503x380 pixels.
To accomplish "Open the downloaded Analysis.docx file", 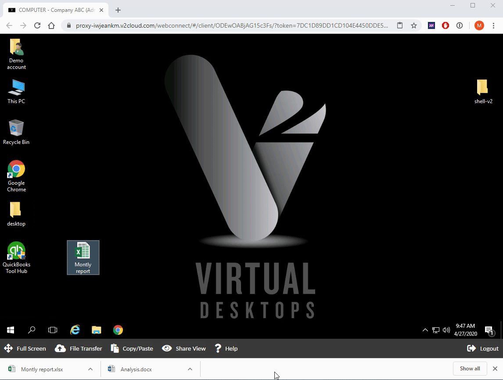I will 136,369.
